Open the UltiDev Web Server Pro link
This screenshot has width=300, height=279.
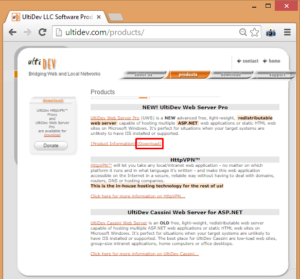coord(115,118)
